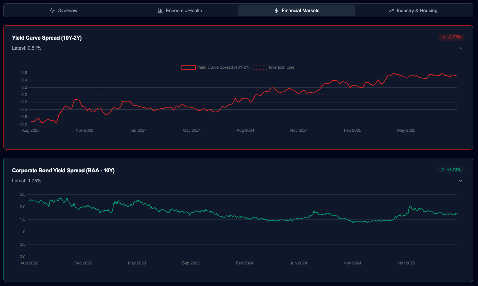Image resolution: width=478 pixels, height=286 pixels.
Task: Click the red down-arrow change icon
Action: click(444, 37)
